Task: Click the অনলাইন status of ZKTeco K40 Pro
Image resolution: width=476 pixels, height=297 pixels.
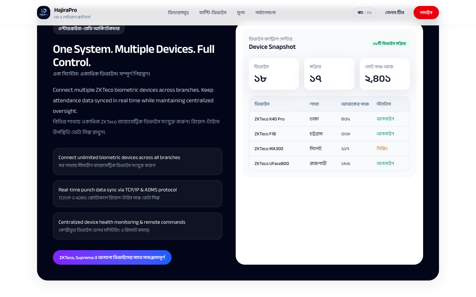Action: 385,119
